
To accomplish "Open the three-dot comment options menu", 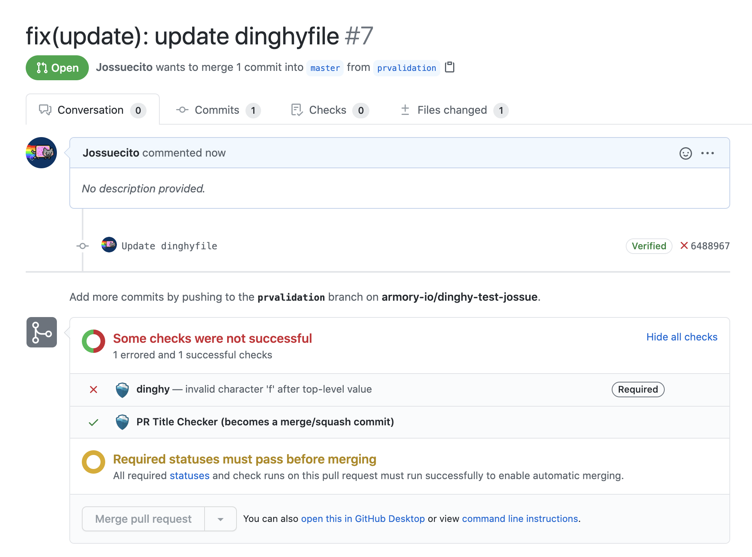I will coord(707,153).
